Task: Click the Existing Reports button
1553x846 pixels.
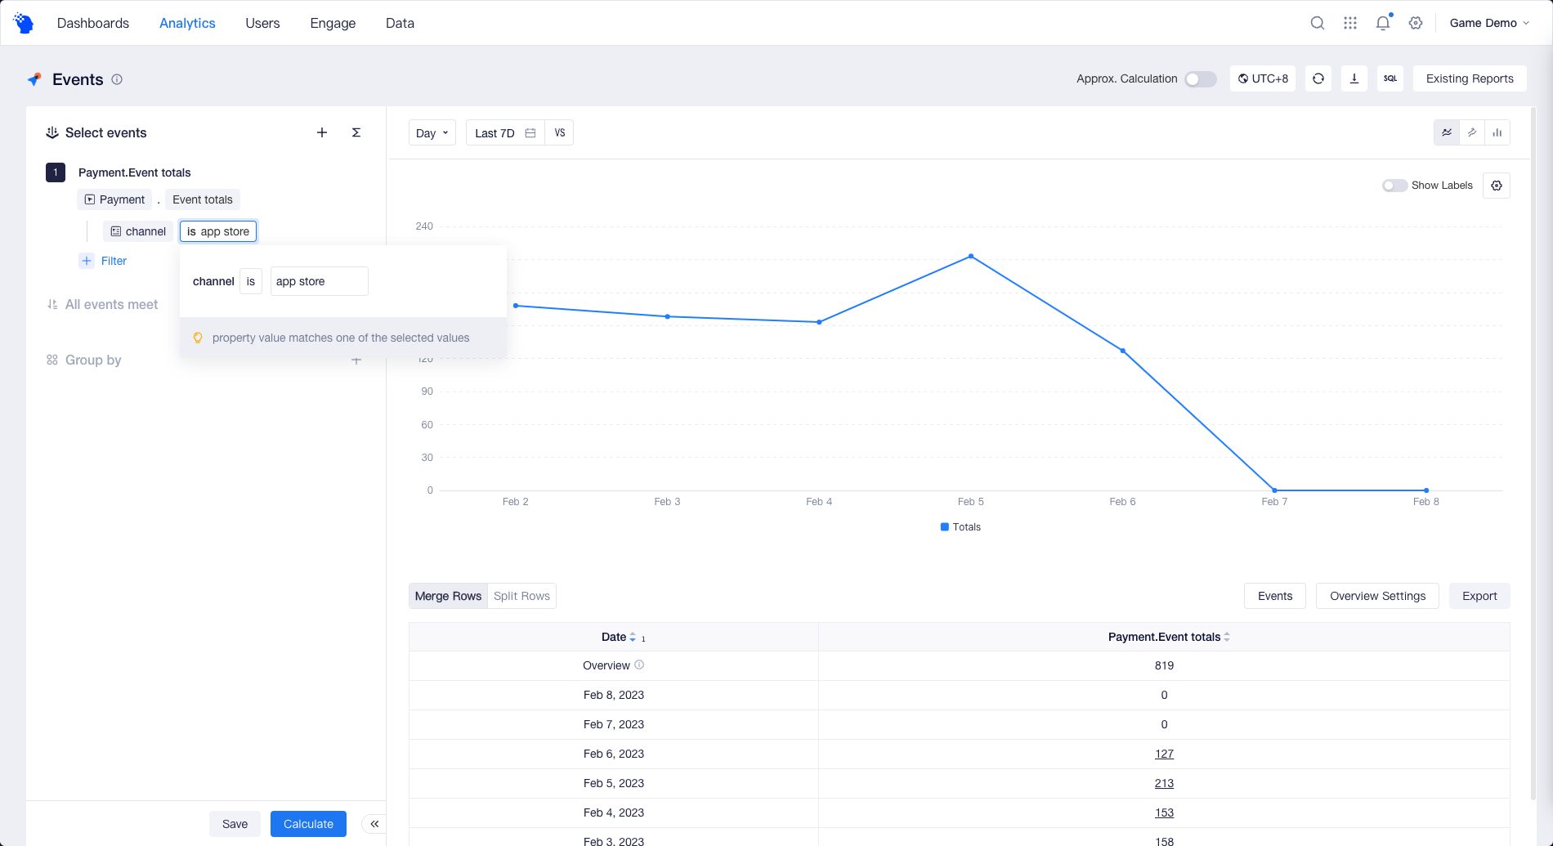Action: (x=1469, y=78)
